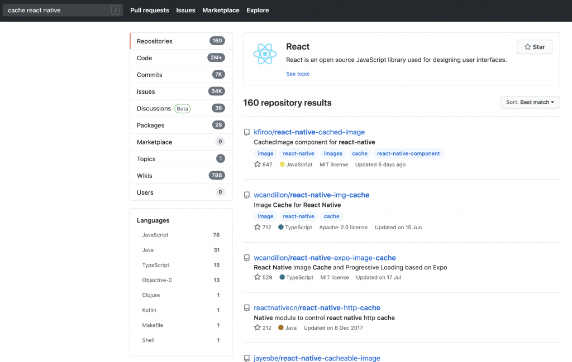Open wcandillon/react-native-expo-image-cache repository
572x362 pixels.
[325, 258]
